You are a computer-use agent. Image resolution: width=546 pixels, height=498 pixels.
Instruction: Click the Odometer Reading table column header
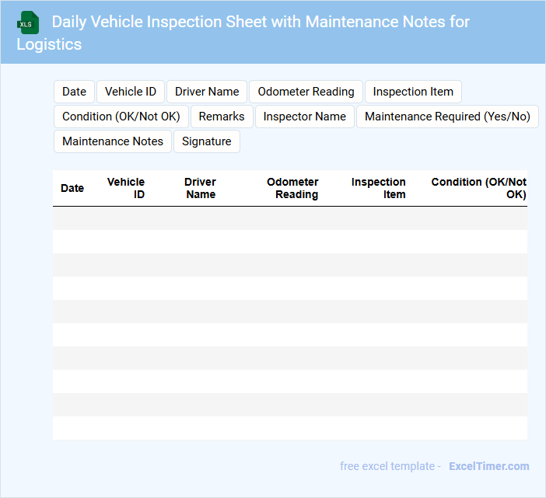tap(292, 188)
